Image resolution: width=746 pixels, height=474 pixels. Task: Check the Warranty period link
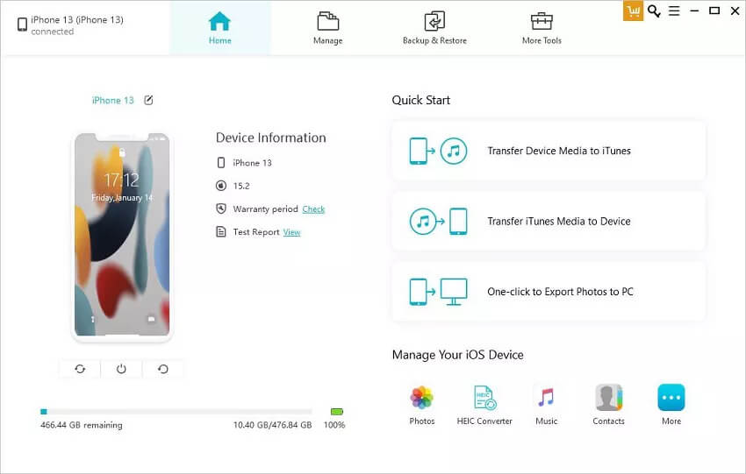click(313, 209)
